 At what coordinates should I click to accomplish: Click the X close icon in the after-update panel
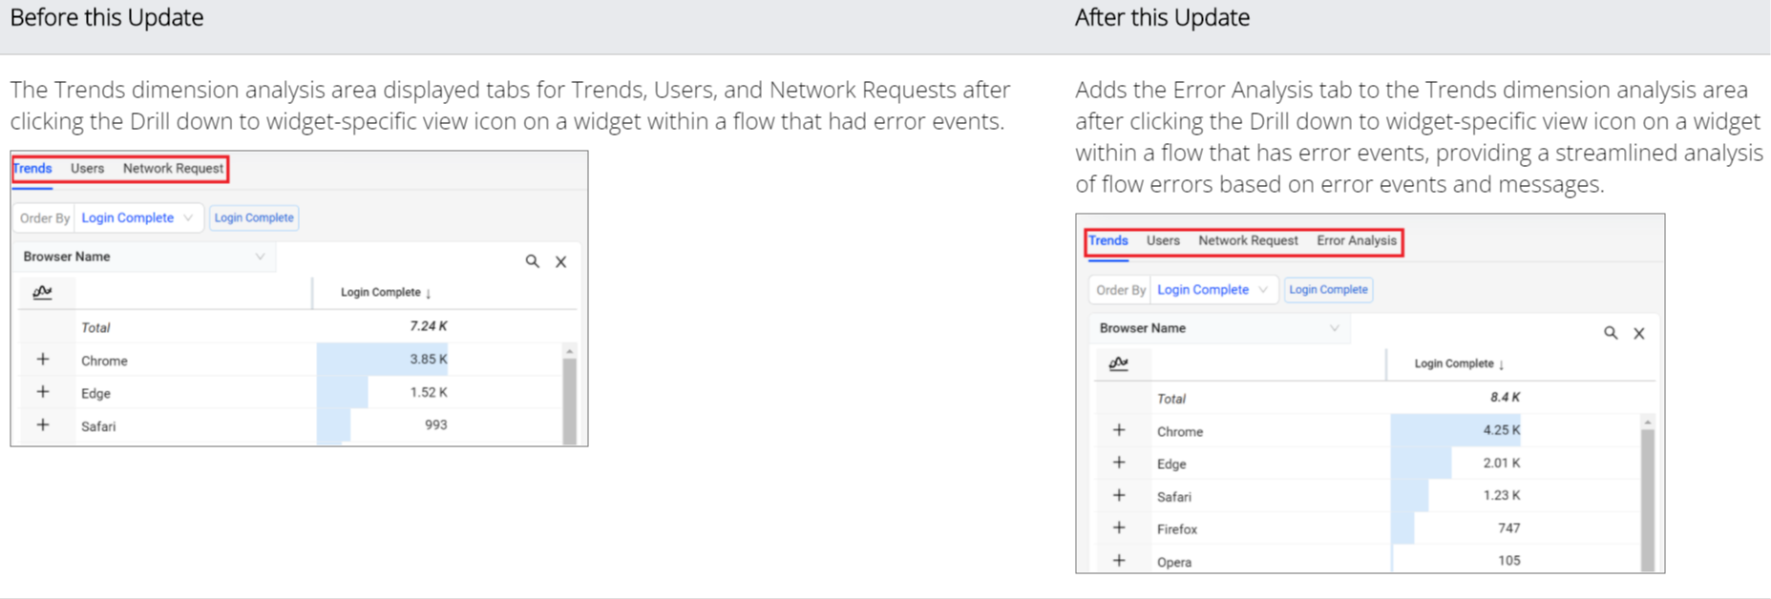click(x=1638, y=334)
